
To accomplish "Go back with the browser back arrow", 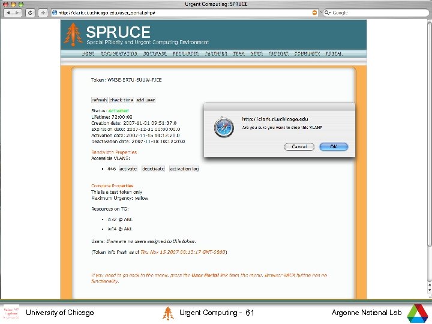I will [8, 13].
